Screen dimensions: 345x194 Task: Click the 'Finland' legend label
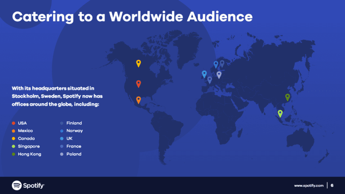74,123
